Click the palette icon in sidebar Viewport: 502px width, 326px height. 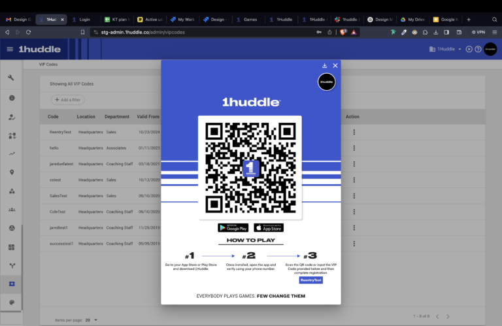pyautogui.click(x=11, y=302)
